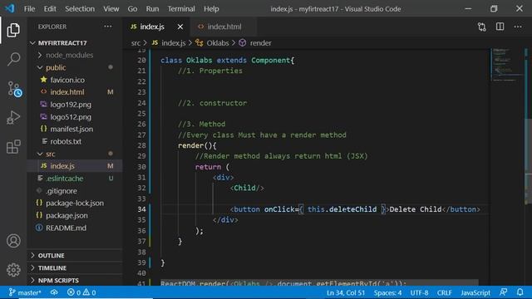Split the editor to the right

500,27
